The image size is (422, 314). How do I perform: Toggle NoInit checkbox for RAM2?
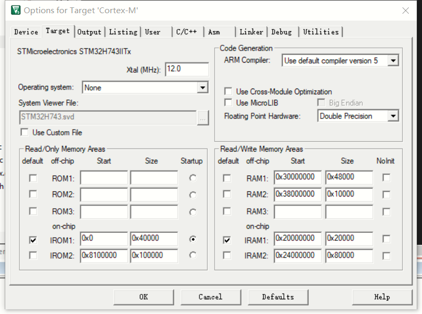(386, 194)
